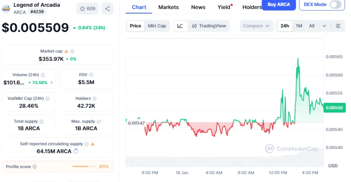
Task: Select the line chart icon
Action: 180,26
